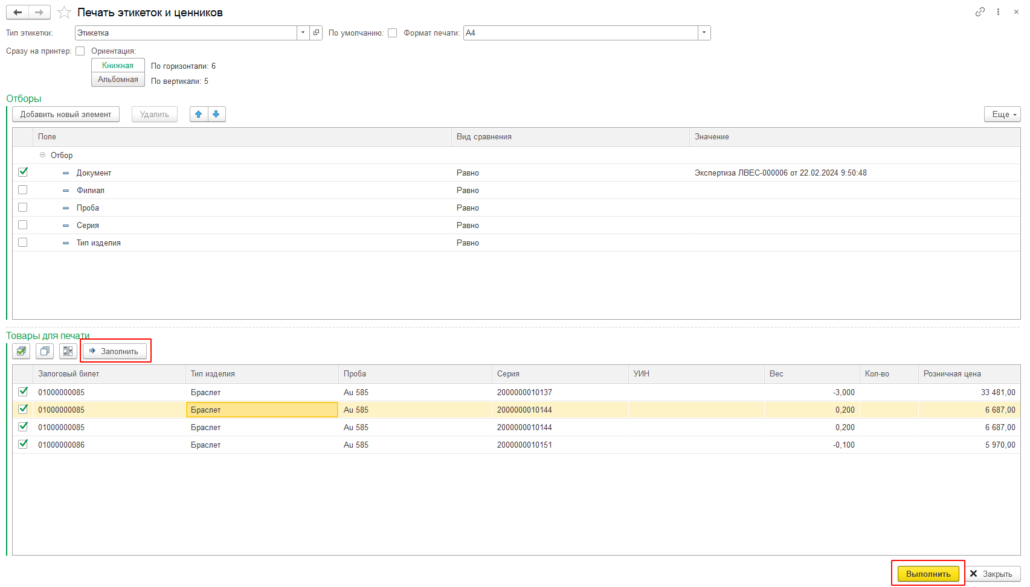Viewport: 1030px width, 587px height.
Task: Click the highlighted Браслет cell
Action: (262, 410)
